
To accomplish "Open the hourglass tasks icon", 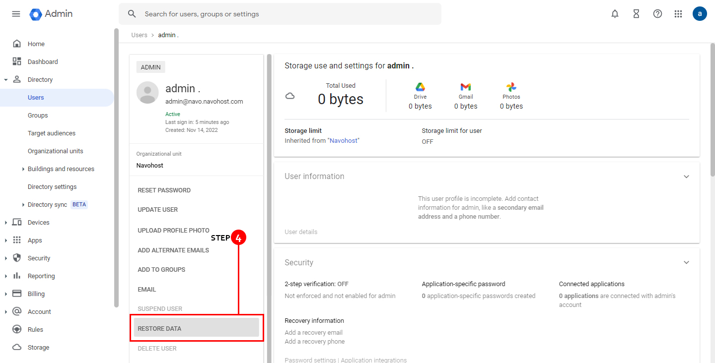I will (x=636, y=14).
